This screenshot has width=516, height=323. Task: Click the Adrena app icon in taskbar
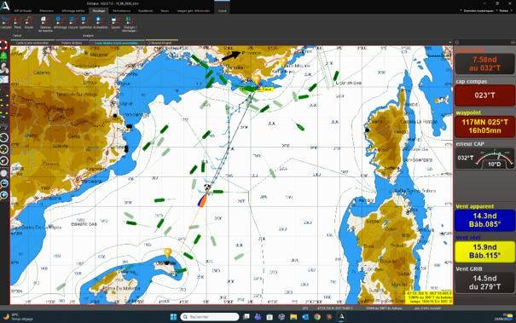[341, 317]
